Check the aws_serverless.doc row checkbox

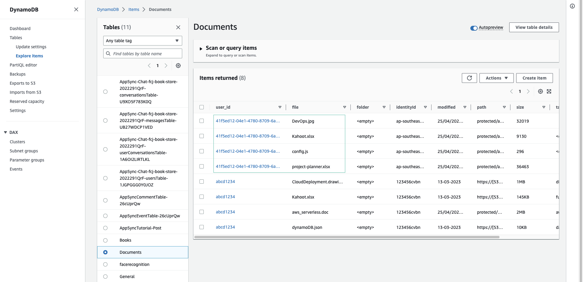pos(202,212)
